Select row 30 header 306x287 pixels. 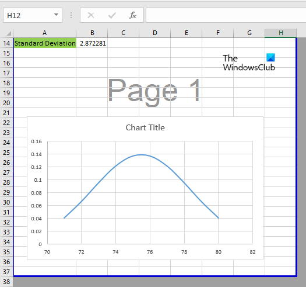pyautogui.click(x=6, y=202)
